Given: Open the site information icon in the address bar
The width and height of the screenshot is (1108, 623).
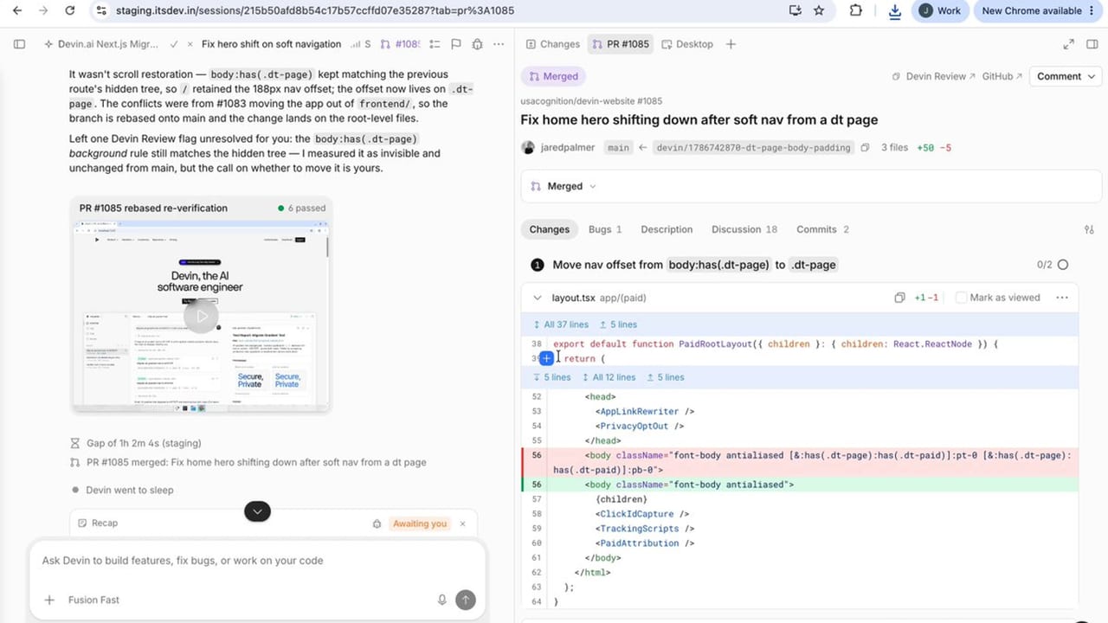Looking at the screenshot, I should point(101,10).
